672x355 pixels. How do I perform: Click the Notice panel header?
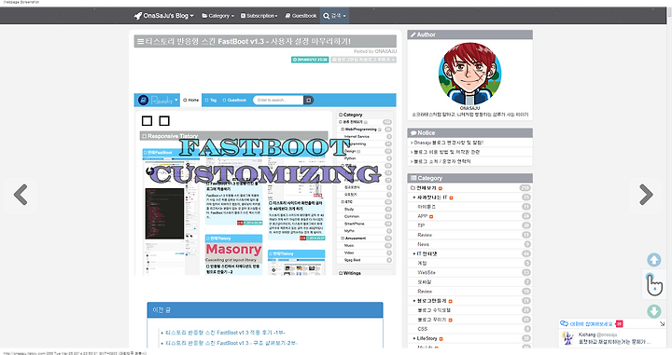(469, 133)
